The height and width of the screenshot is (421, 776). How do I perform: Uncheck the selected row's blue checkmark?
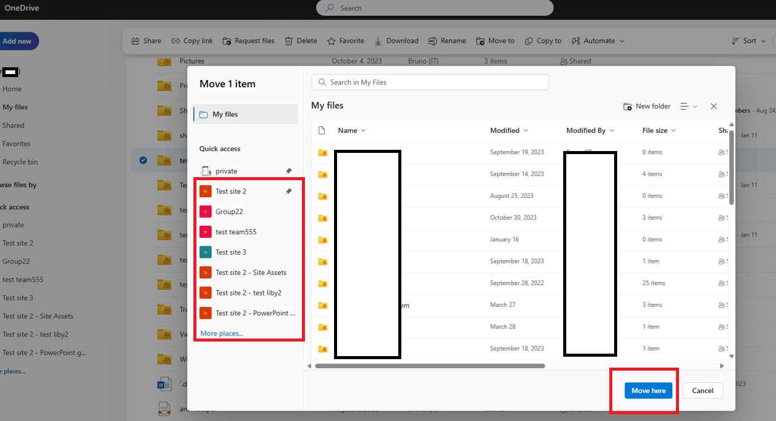(143, 160)
